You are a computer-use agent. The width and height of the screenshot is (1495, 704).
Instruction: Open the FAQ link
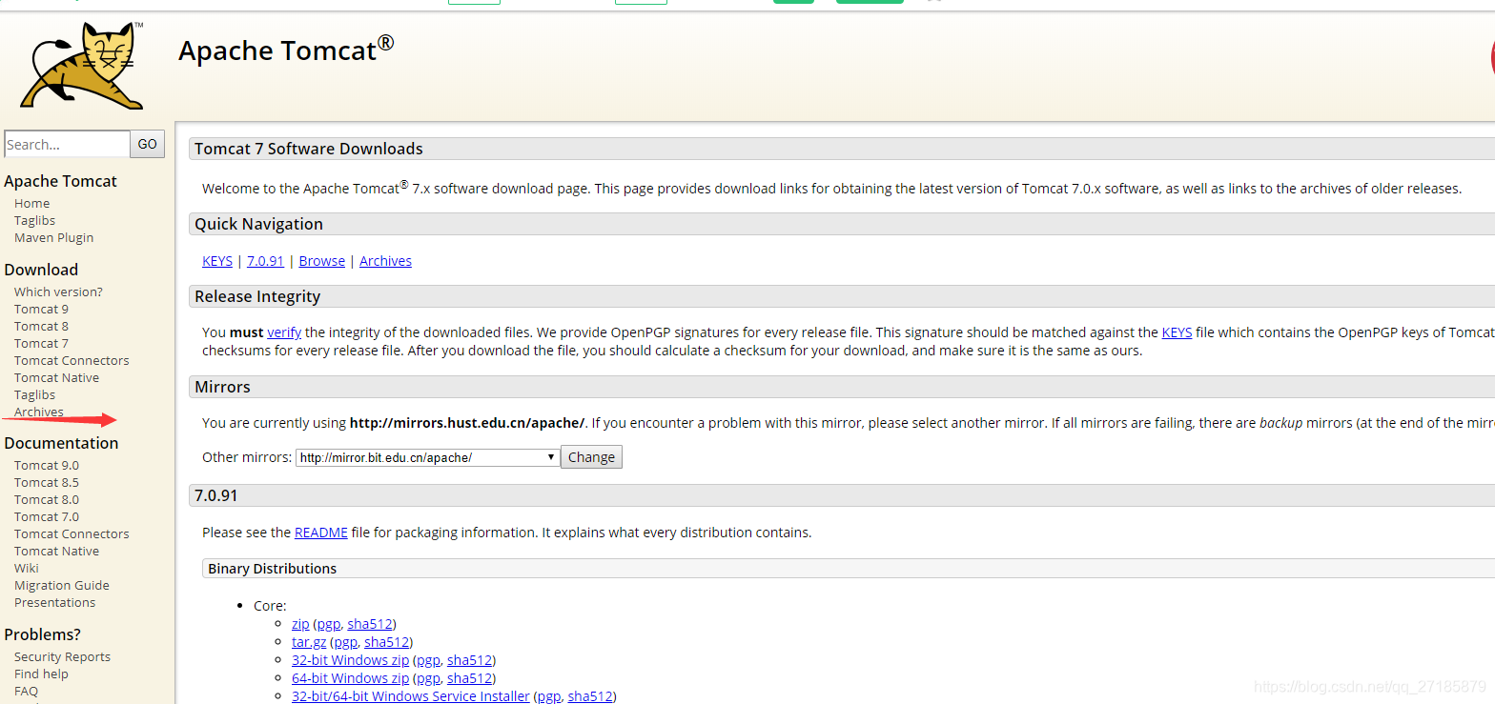(x=26, y=691)
